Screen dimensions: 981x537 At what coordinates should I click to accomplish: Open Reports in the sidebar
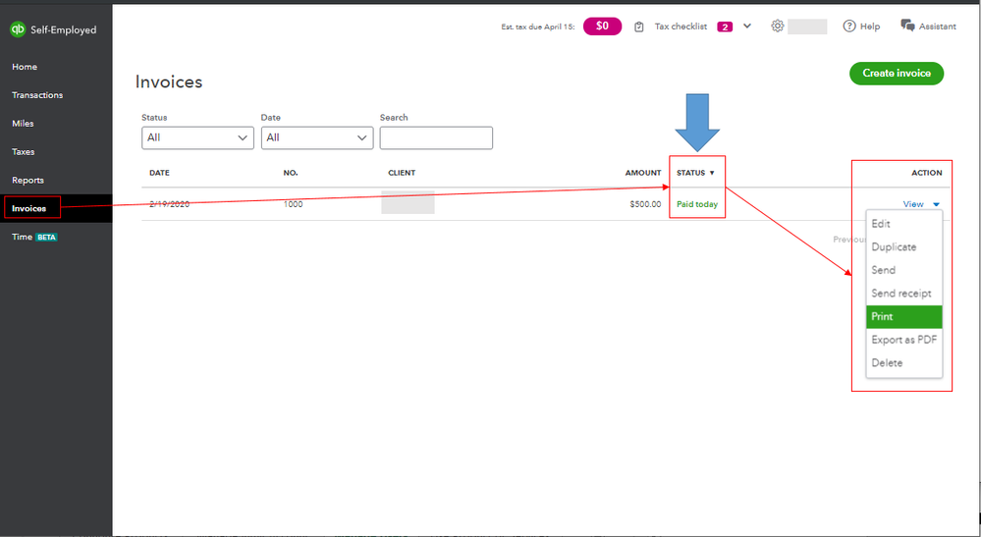(x=27, y=180)
